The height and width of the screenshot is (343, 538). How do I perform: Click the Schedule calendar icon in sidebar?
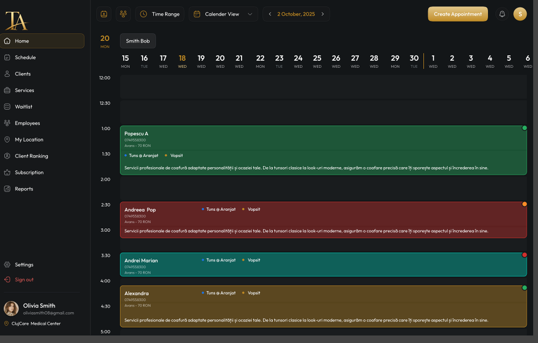click(x=7, y=57)
